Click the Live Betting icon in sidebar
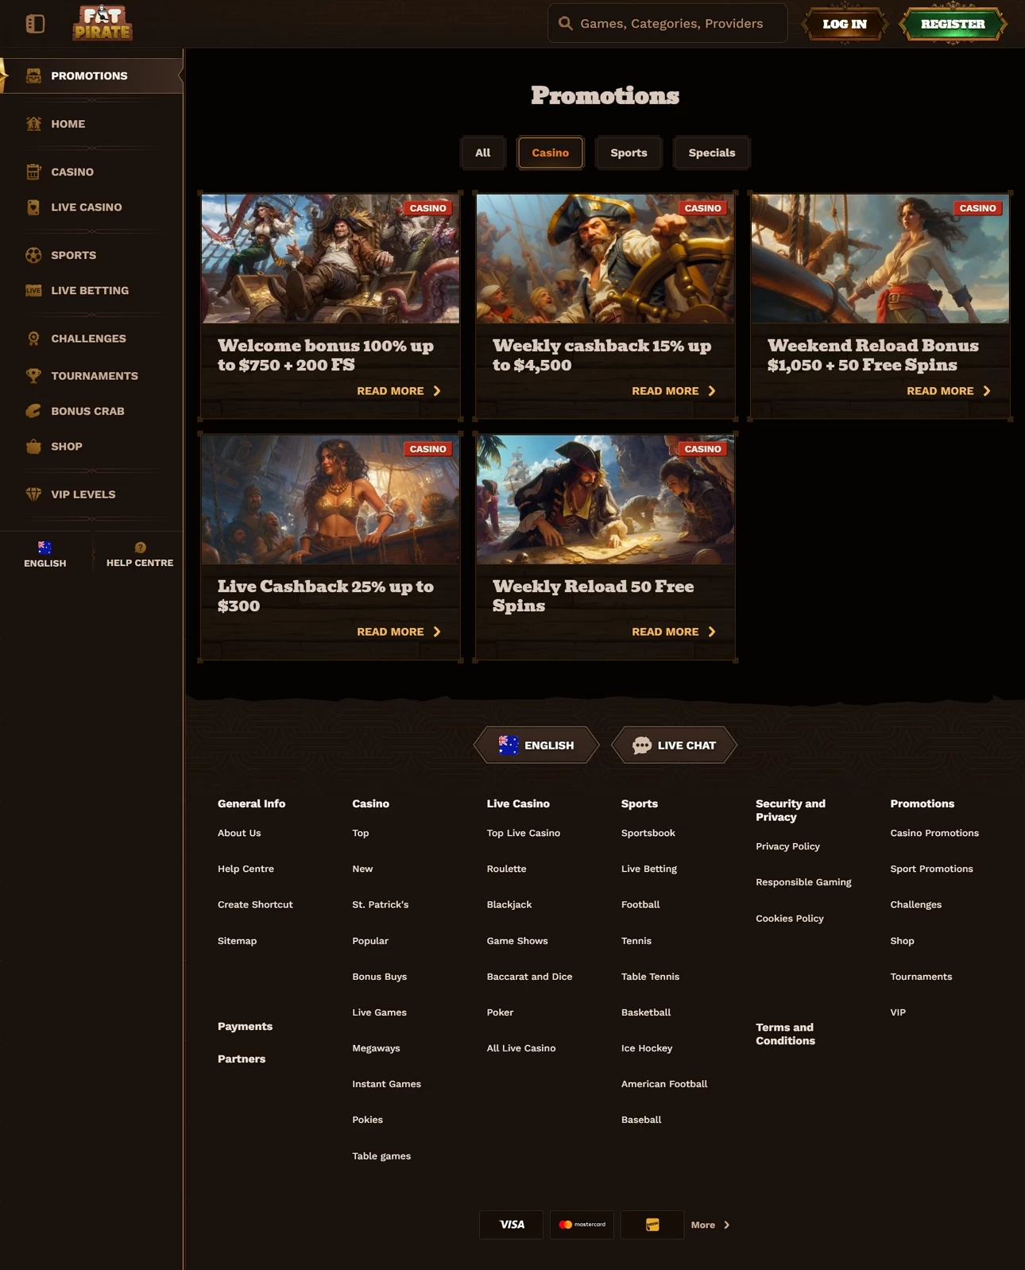1025x1270 pixels. click(33, 290)
